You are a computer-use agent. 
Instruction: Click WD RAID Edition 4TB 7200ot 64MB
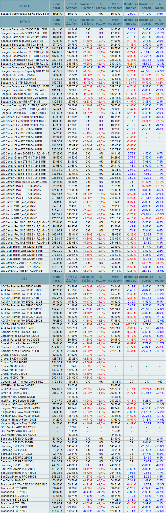tap(21, 259)
